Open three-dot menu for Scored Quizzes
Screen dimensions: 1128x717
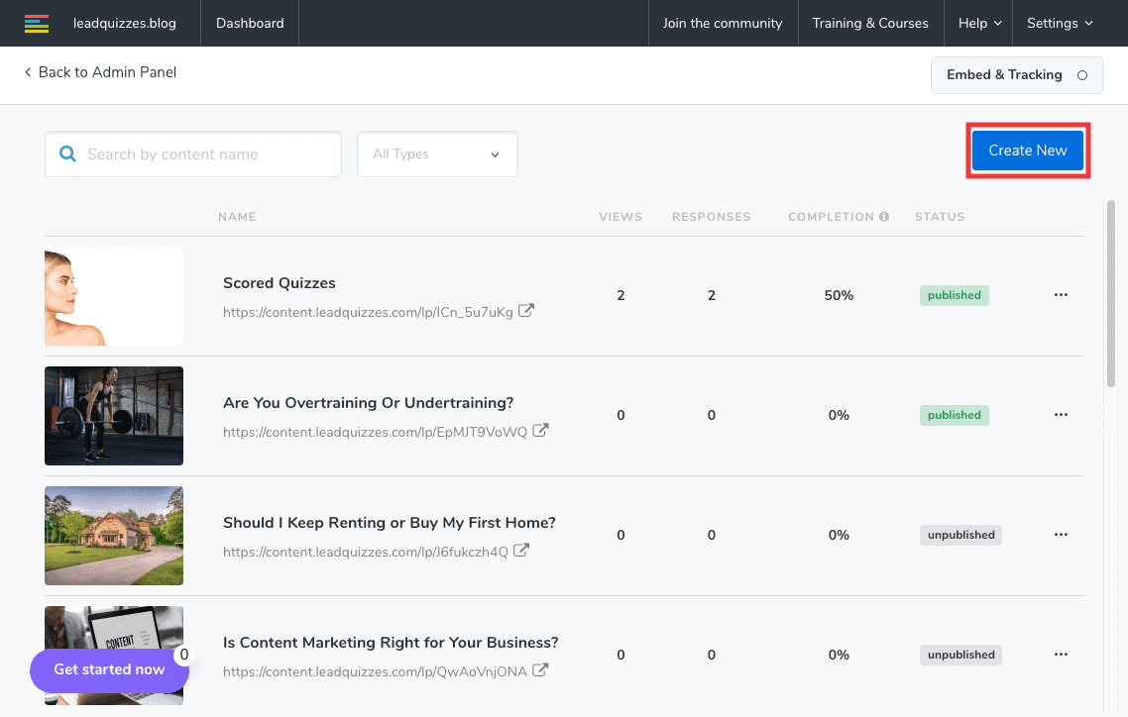1061,295
